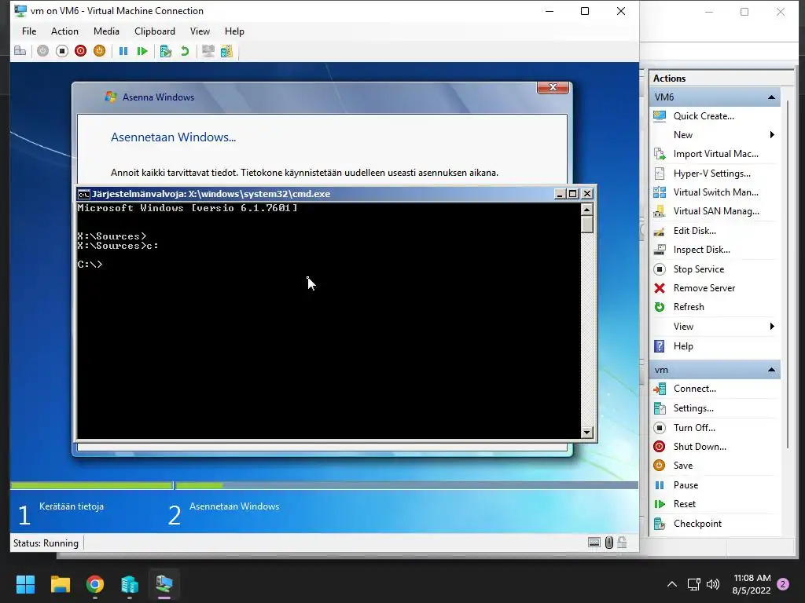Click the red Shut Down toolbar icon
This screenshot has width=805, height=603.
[81, 51]
